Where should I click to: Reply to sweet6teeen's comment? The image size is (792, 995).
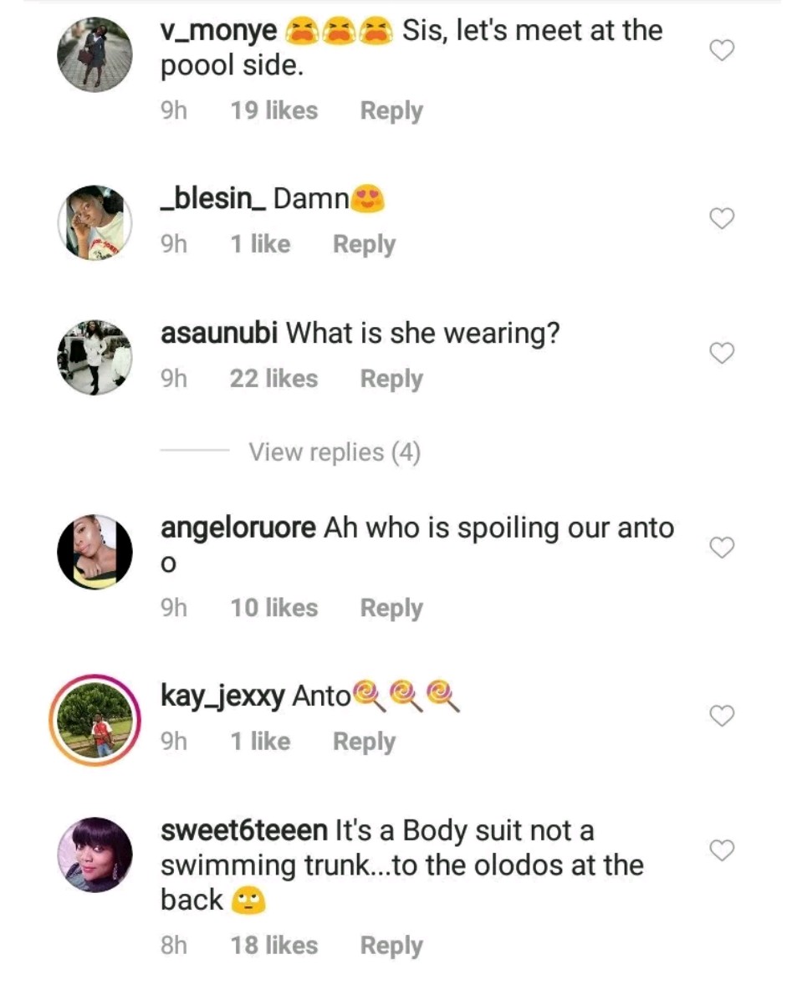point(391,946)
